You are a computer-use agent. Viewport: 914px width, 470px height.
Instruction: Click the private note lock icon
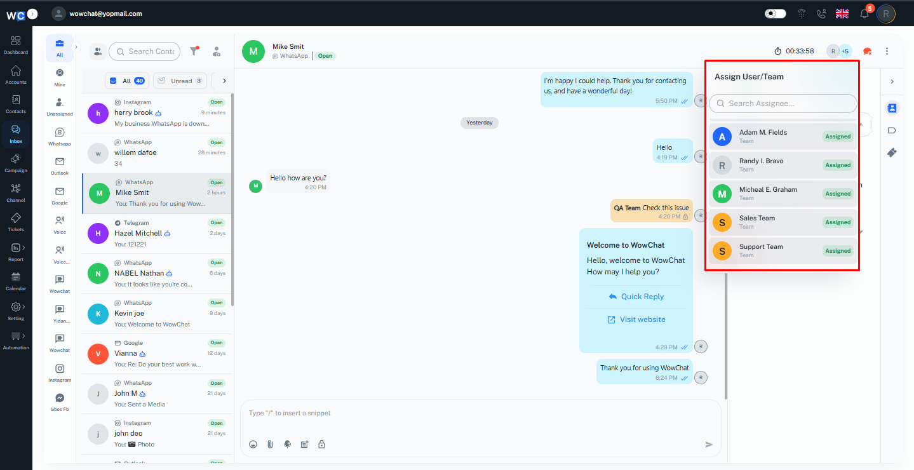point(321,445)
